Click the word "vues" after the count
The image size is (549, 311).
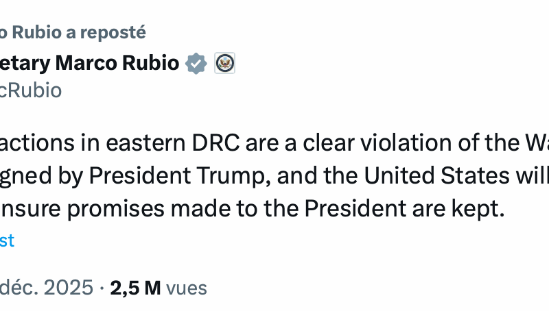click(x=187, y=288)
